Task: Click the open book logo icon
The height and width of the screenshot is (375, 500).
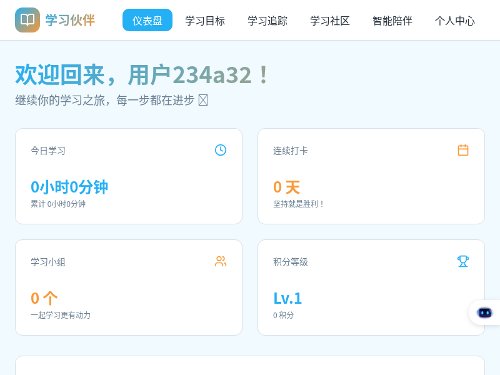Action: pyautogui.click(x=27, y=20)
